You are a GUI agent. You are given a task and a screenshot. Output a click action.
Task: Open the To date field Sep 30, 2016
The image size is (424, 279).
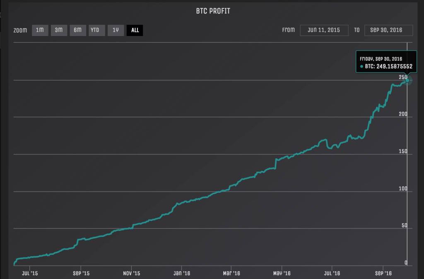[x=388, y=30]
